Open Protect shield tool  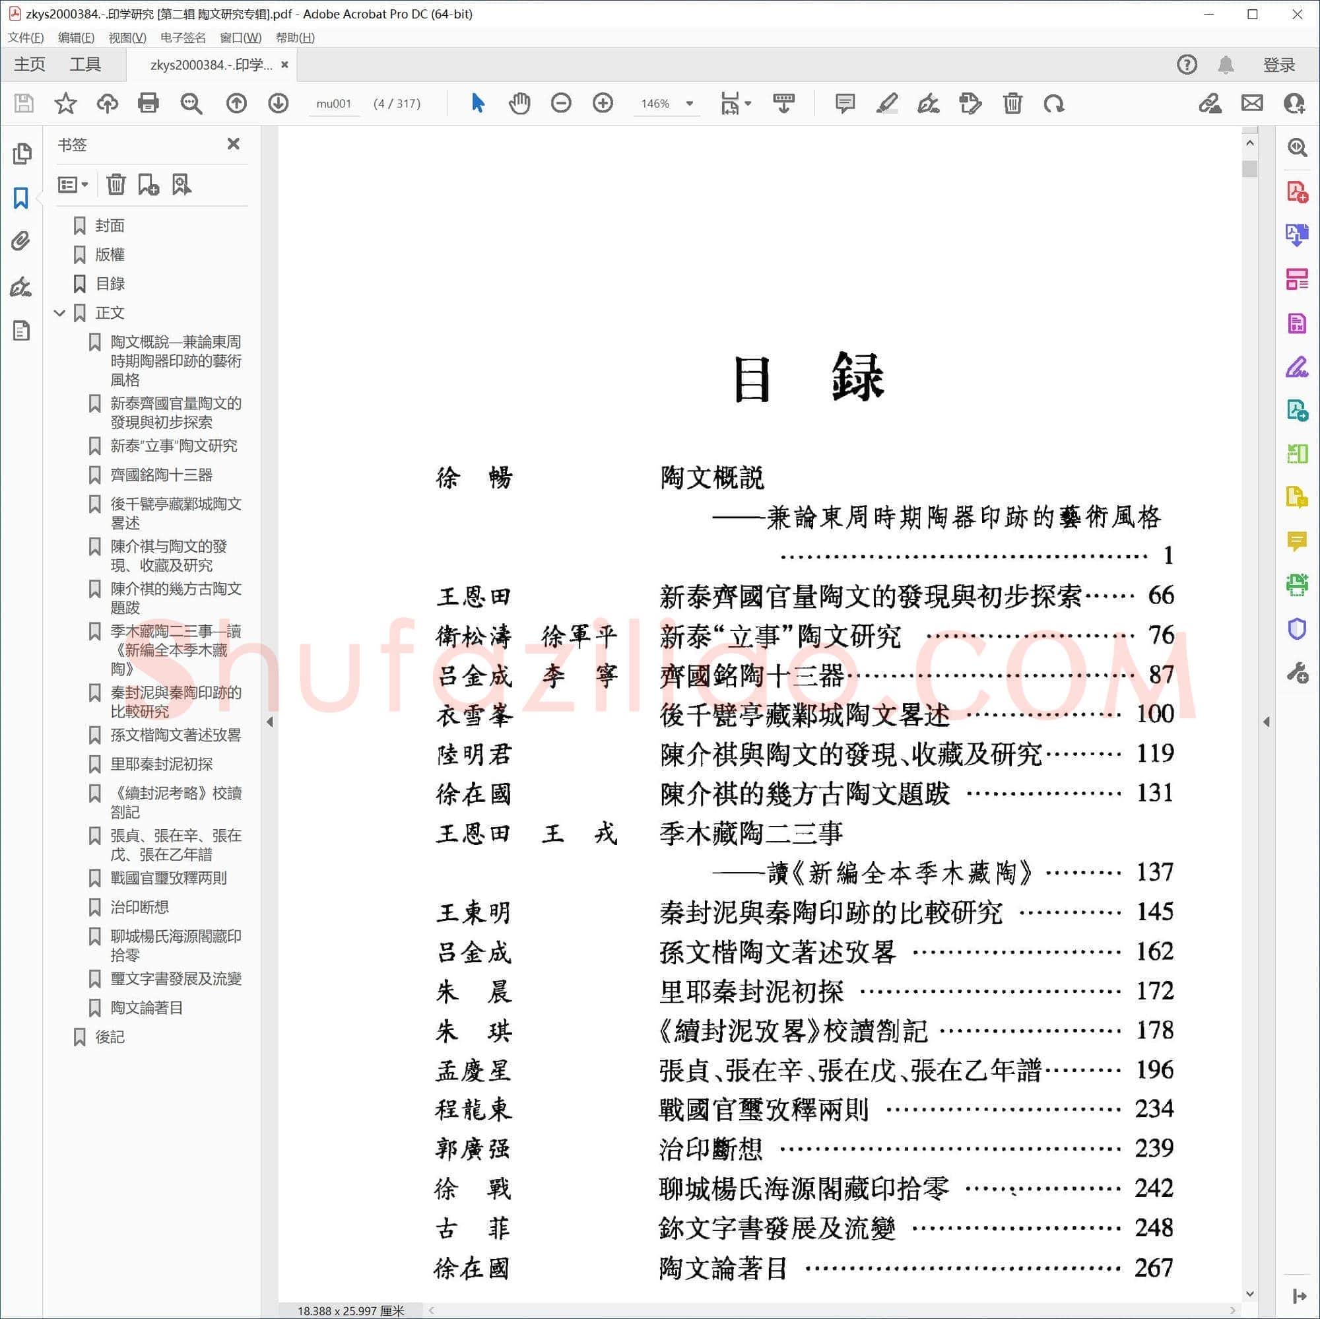coord(1297,628)
